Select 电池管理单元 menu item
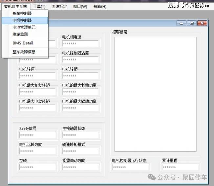 (x=24, y=27)
